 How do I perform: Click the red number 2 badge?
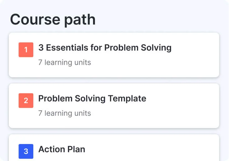pos(26,101)
